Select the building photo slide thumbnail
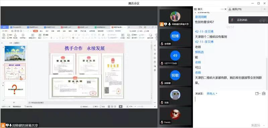The height and width of the screenshot is (128, 268). tap(15, 53)
